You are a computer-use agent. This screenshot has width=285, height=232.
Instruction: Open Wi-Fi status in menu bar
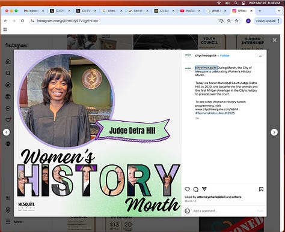219,3
